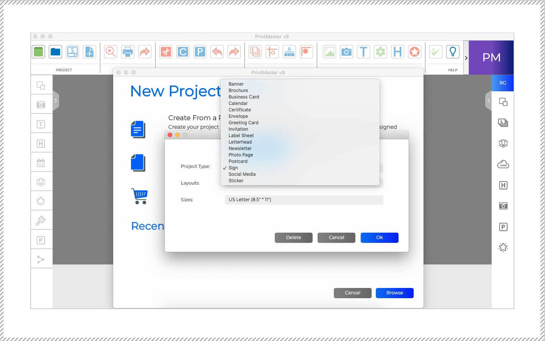Click the Paste 'P' toolbar icon
Image resolution: width=545 pixels, height=341 pixels.
pyautogui.click(x=200, y=52)
